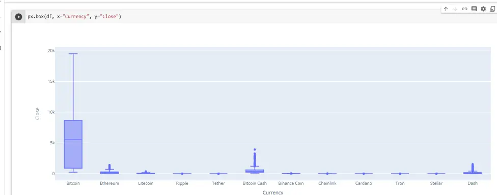This screenshot has height=195, width=497.
Task: Click the Stellar axis label
Action: pos(436,183)
